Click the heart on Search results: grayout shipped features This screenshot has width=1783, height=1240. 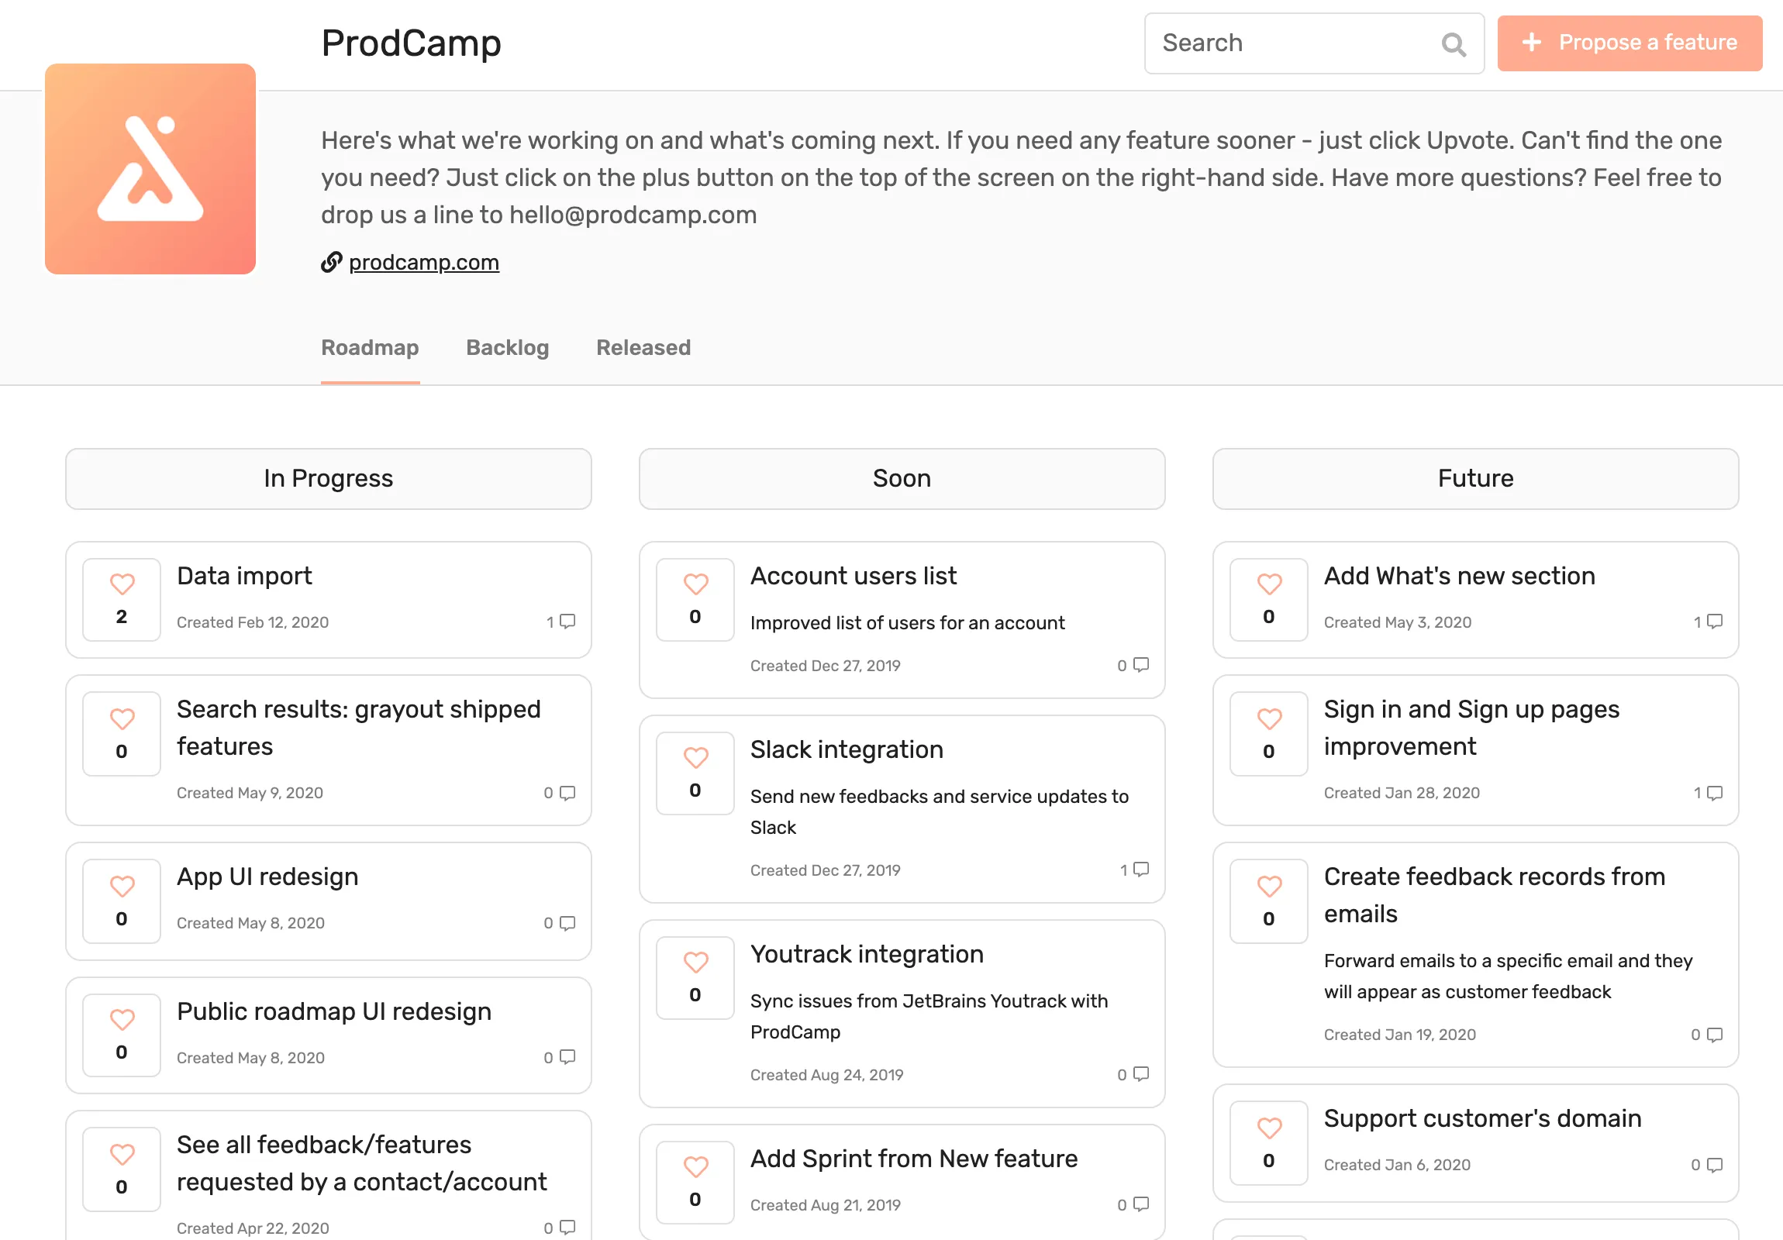point(121,719)
